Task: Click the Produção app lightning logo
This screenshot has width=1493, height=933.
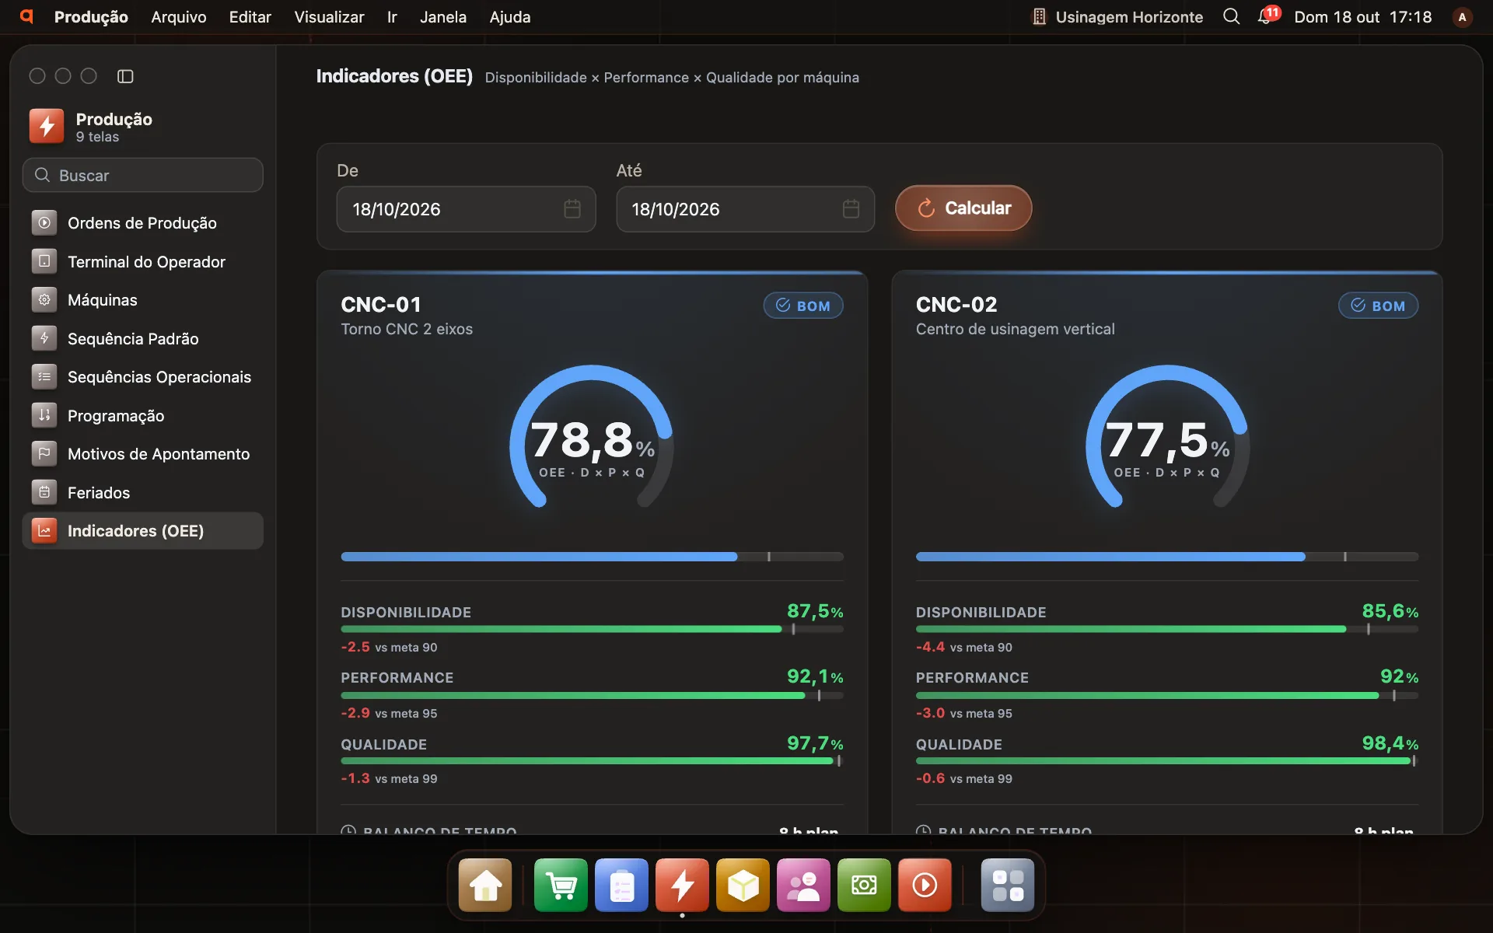Action: (x=47, y=126)
